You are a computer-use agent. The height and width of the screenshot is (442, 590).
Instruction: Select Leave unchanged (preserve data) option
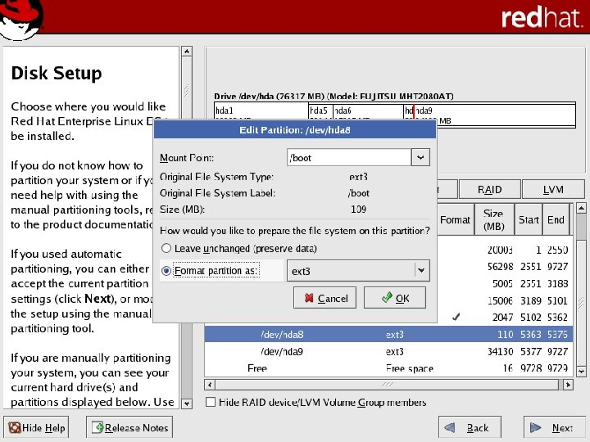[x=166, y=249]
